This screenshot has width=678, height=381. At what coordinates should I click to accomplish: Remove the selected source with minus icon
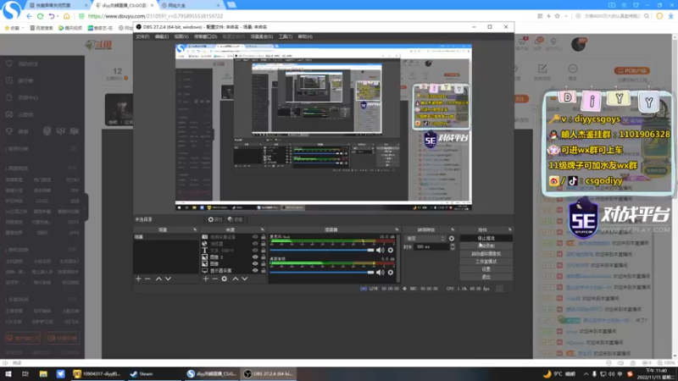[x=215, y=279]
